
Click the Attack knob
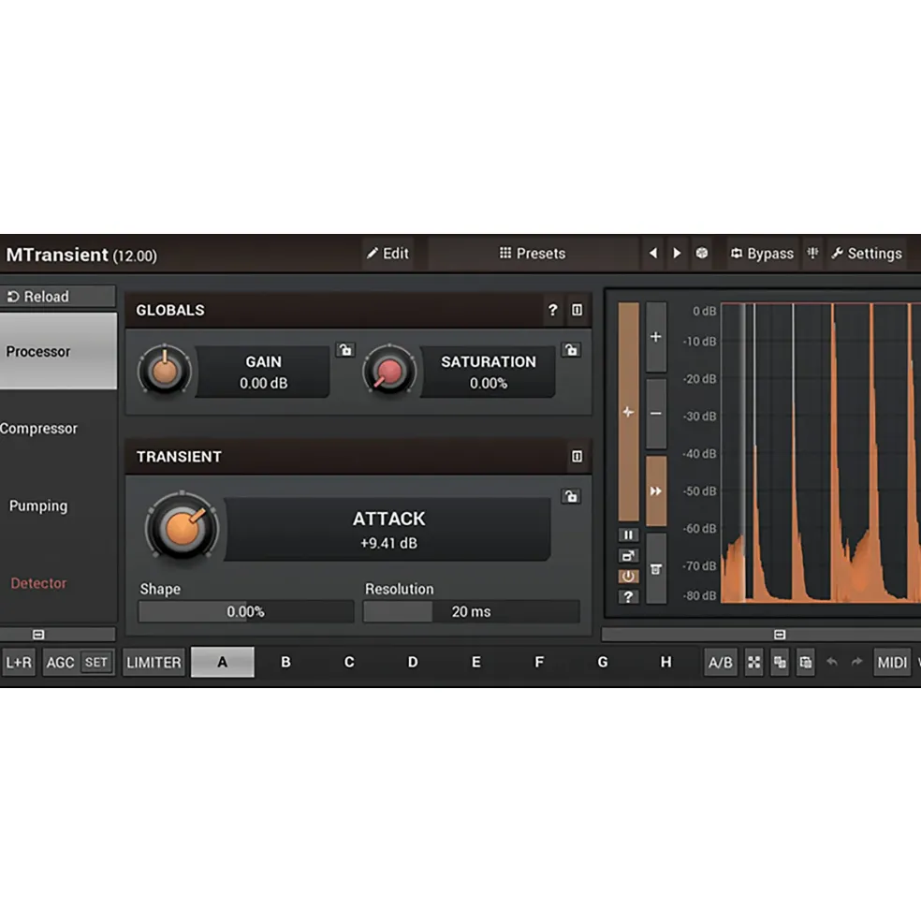click(183, 527)
